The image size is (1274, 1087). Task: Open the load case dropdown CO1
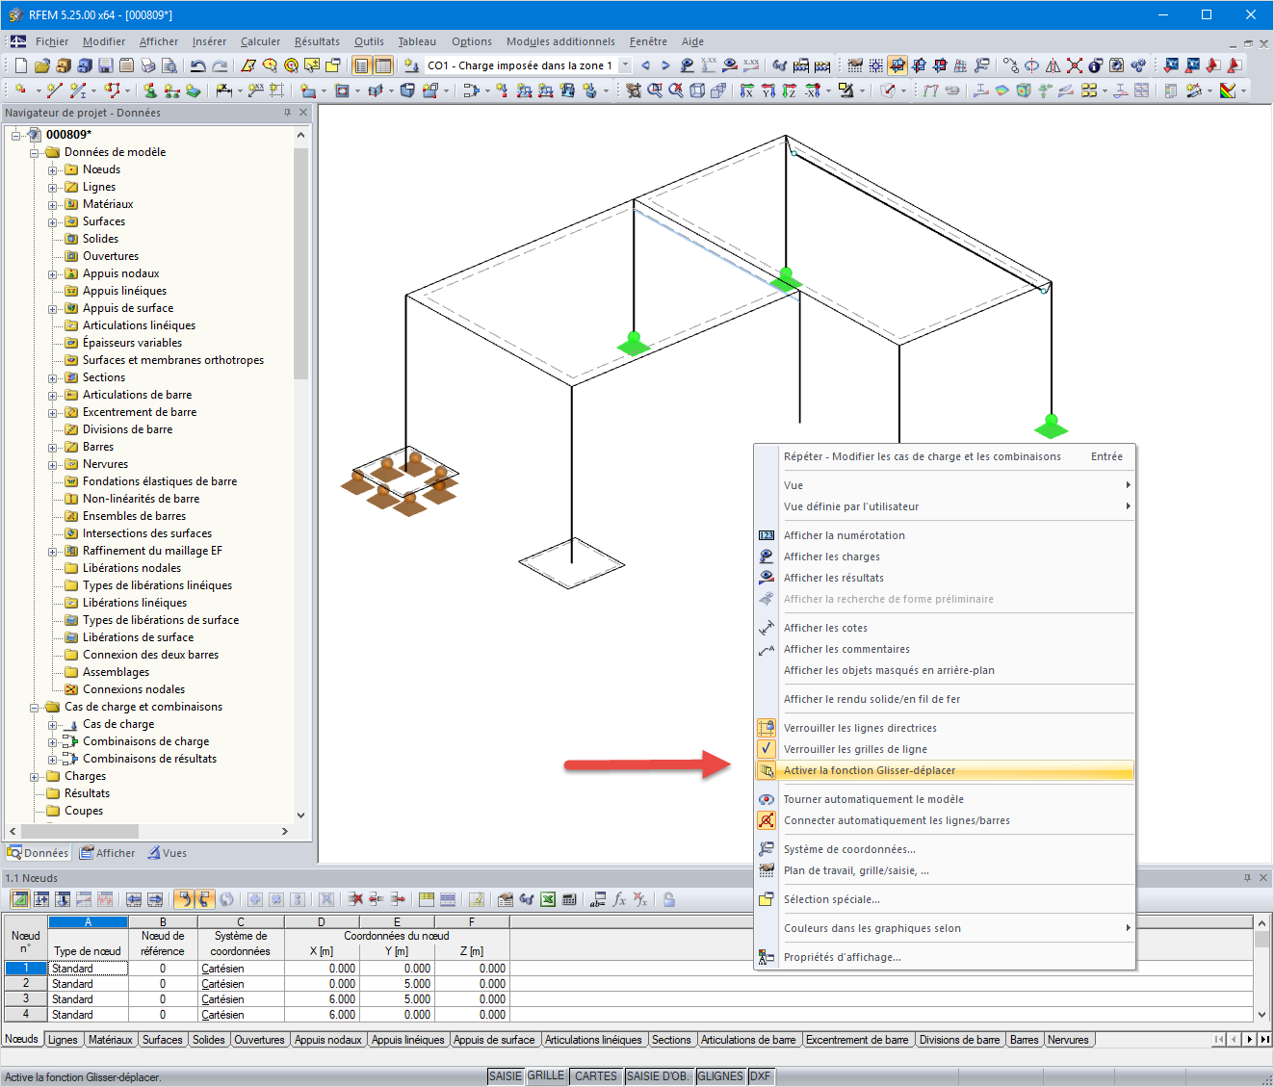click(x=625, y=65)
